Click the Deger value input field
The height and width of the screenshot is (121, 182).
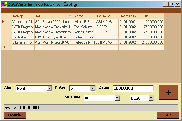(x=133, y=88)
